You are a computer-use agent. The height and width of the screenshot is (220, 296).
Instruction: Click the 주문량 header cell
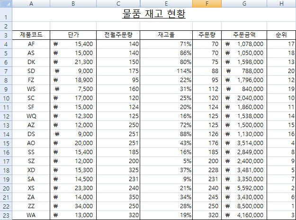[207, 35]
